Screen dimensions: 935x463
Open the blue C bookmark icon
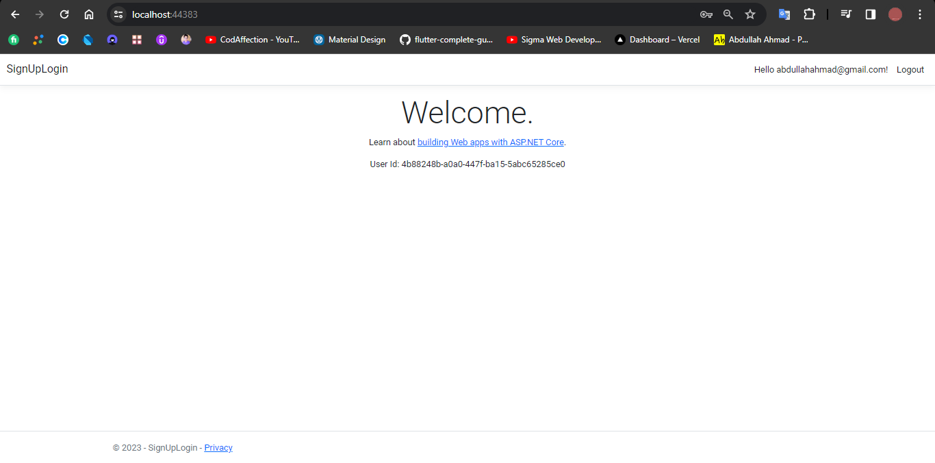63,40
